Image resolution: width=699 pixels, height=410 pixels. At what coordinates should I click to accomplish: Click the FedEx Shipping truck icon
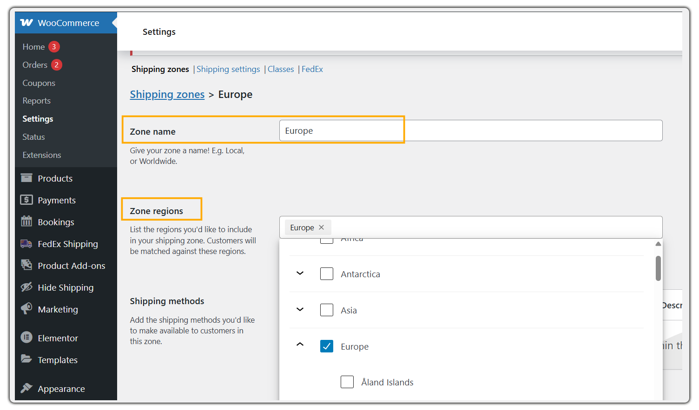click(x=26, y=244)
